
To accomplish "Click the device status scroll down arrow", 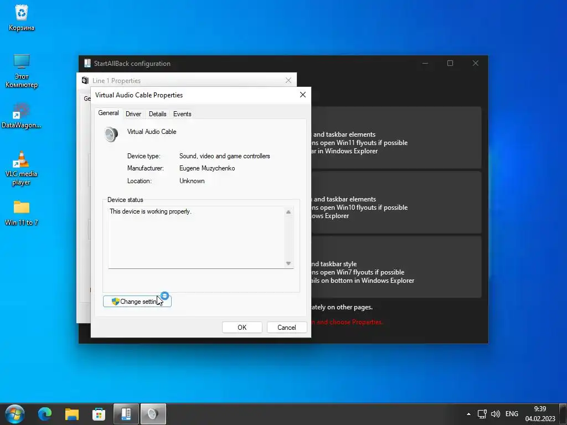I will [288, 263].
